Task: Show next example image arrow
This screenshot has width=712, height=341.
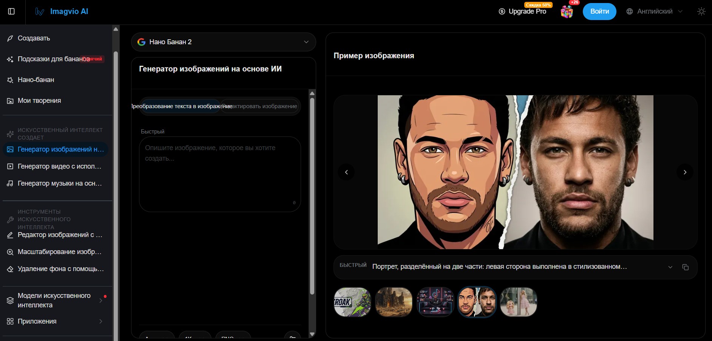Action: click(x=685, y=172)
